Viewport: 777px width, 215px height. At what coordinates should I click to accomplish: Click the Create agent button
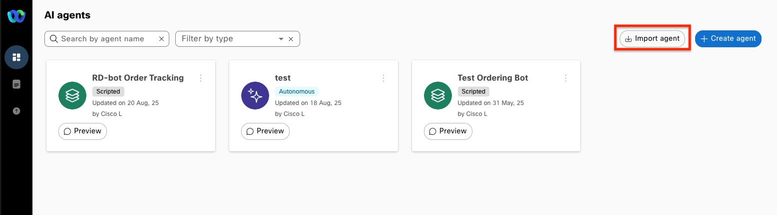pos(728,39)
